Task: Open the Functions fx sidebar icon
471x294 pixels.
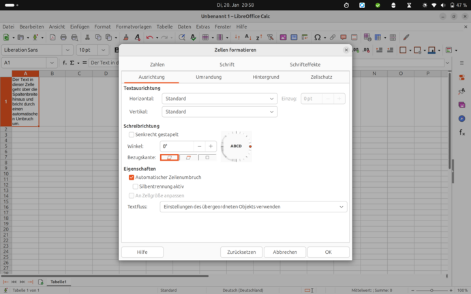Action: pos(461,133)
